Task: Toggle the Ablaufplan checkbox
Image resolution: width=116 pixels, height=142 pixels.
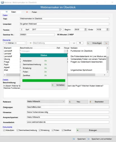Action: pyautogui.click(x=4, y=130)
